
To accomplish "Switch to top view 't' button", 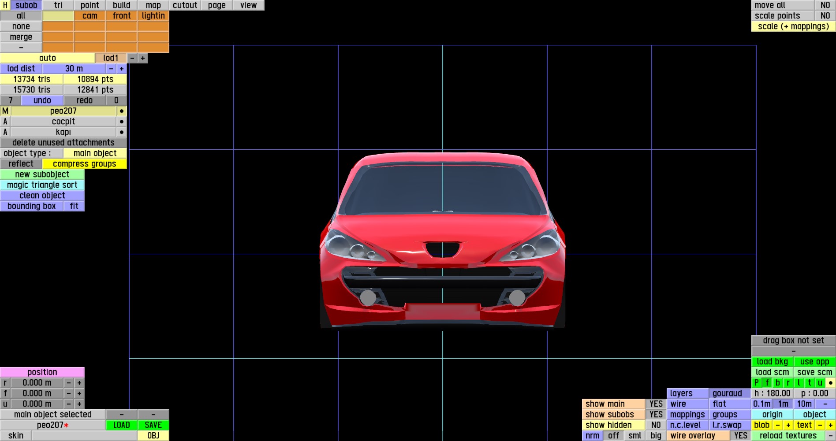I will coord(810,383).
